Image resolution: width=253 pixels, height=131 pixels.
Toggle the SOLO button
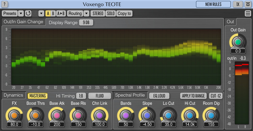pos(111,13)
